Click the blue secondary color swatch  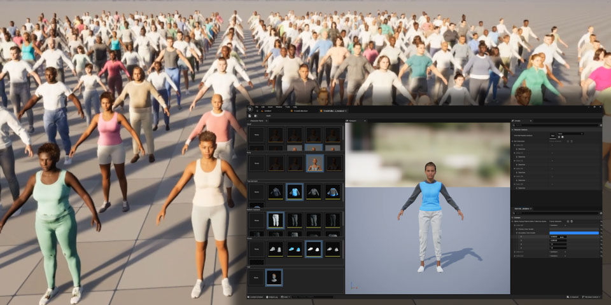click(574, 233)
